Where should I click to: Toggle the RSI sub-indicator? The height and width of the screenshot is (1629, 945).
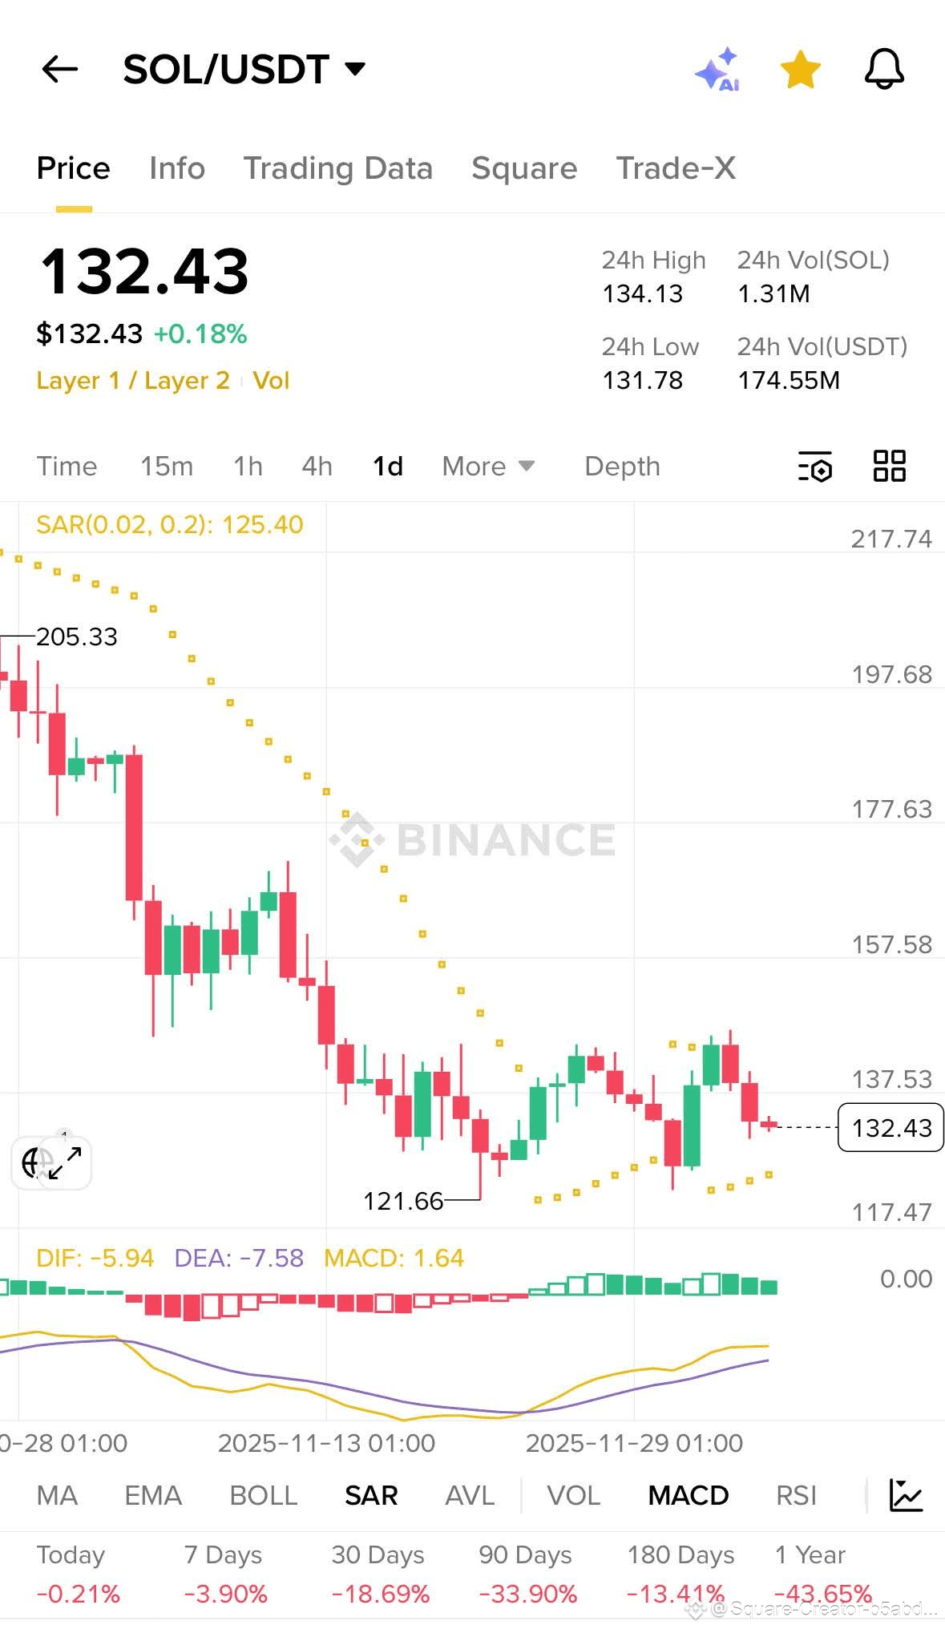coord(797,1496)
